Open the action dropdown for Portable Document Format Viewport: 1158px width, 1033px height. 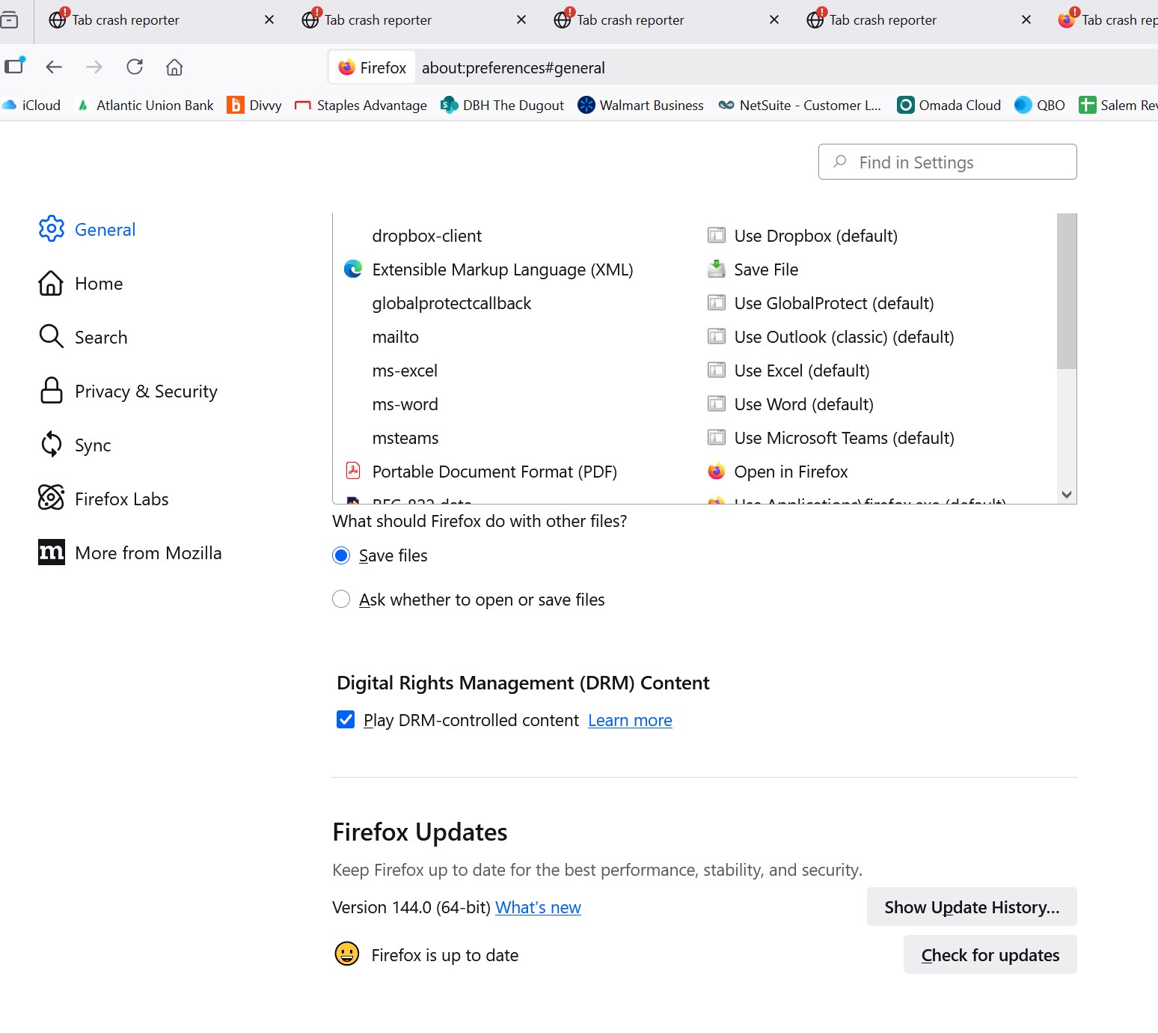click(x=791, y=472)
